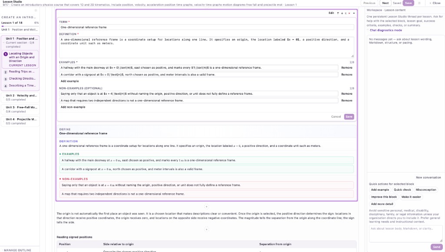Screen dimensions: 445x252
Task: Click the 'Position' column header
Action: pyautogui.click(x=65, y=244)
